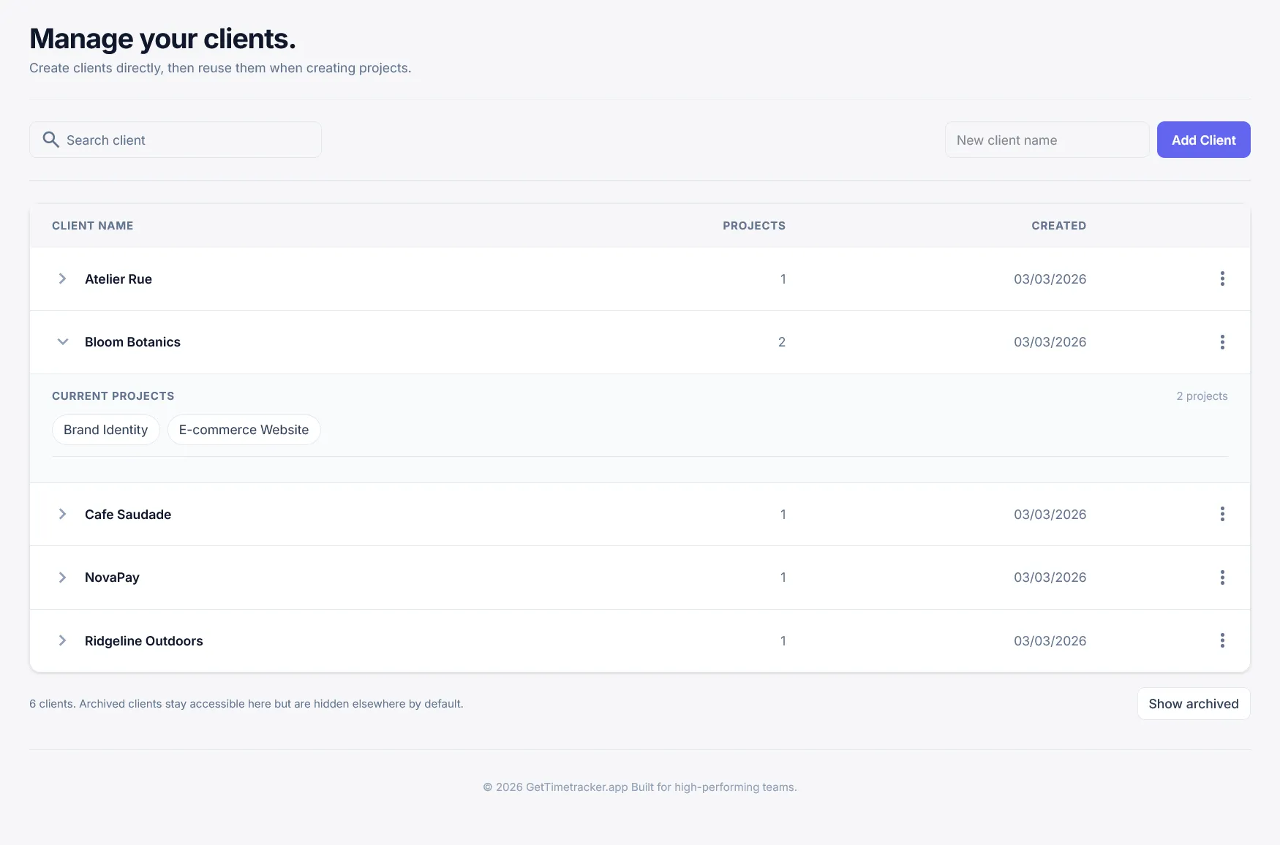Screen dimensions: 1280x845
Task: Click the Add Client button
Action: 1203,140
